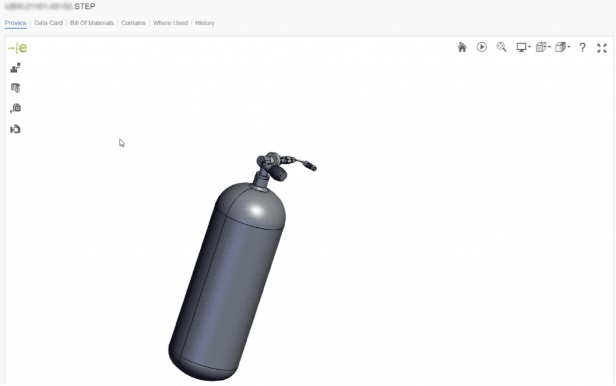Activate the Cross-Section tool
Screen dimensions: 616x386
coord(14,87)
